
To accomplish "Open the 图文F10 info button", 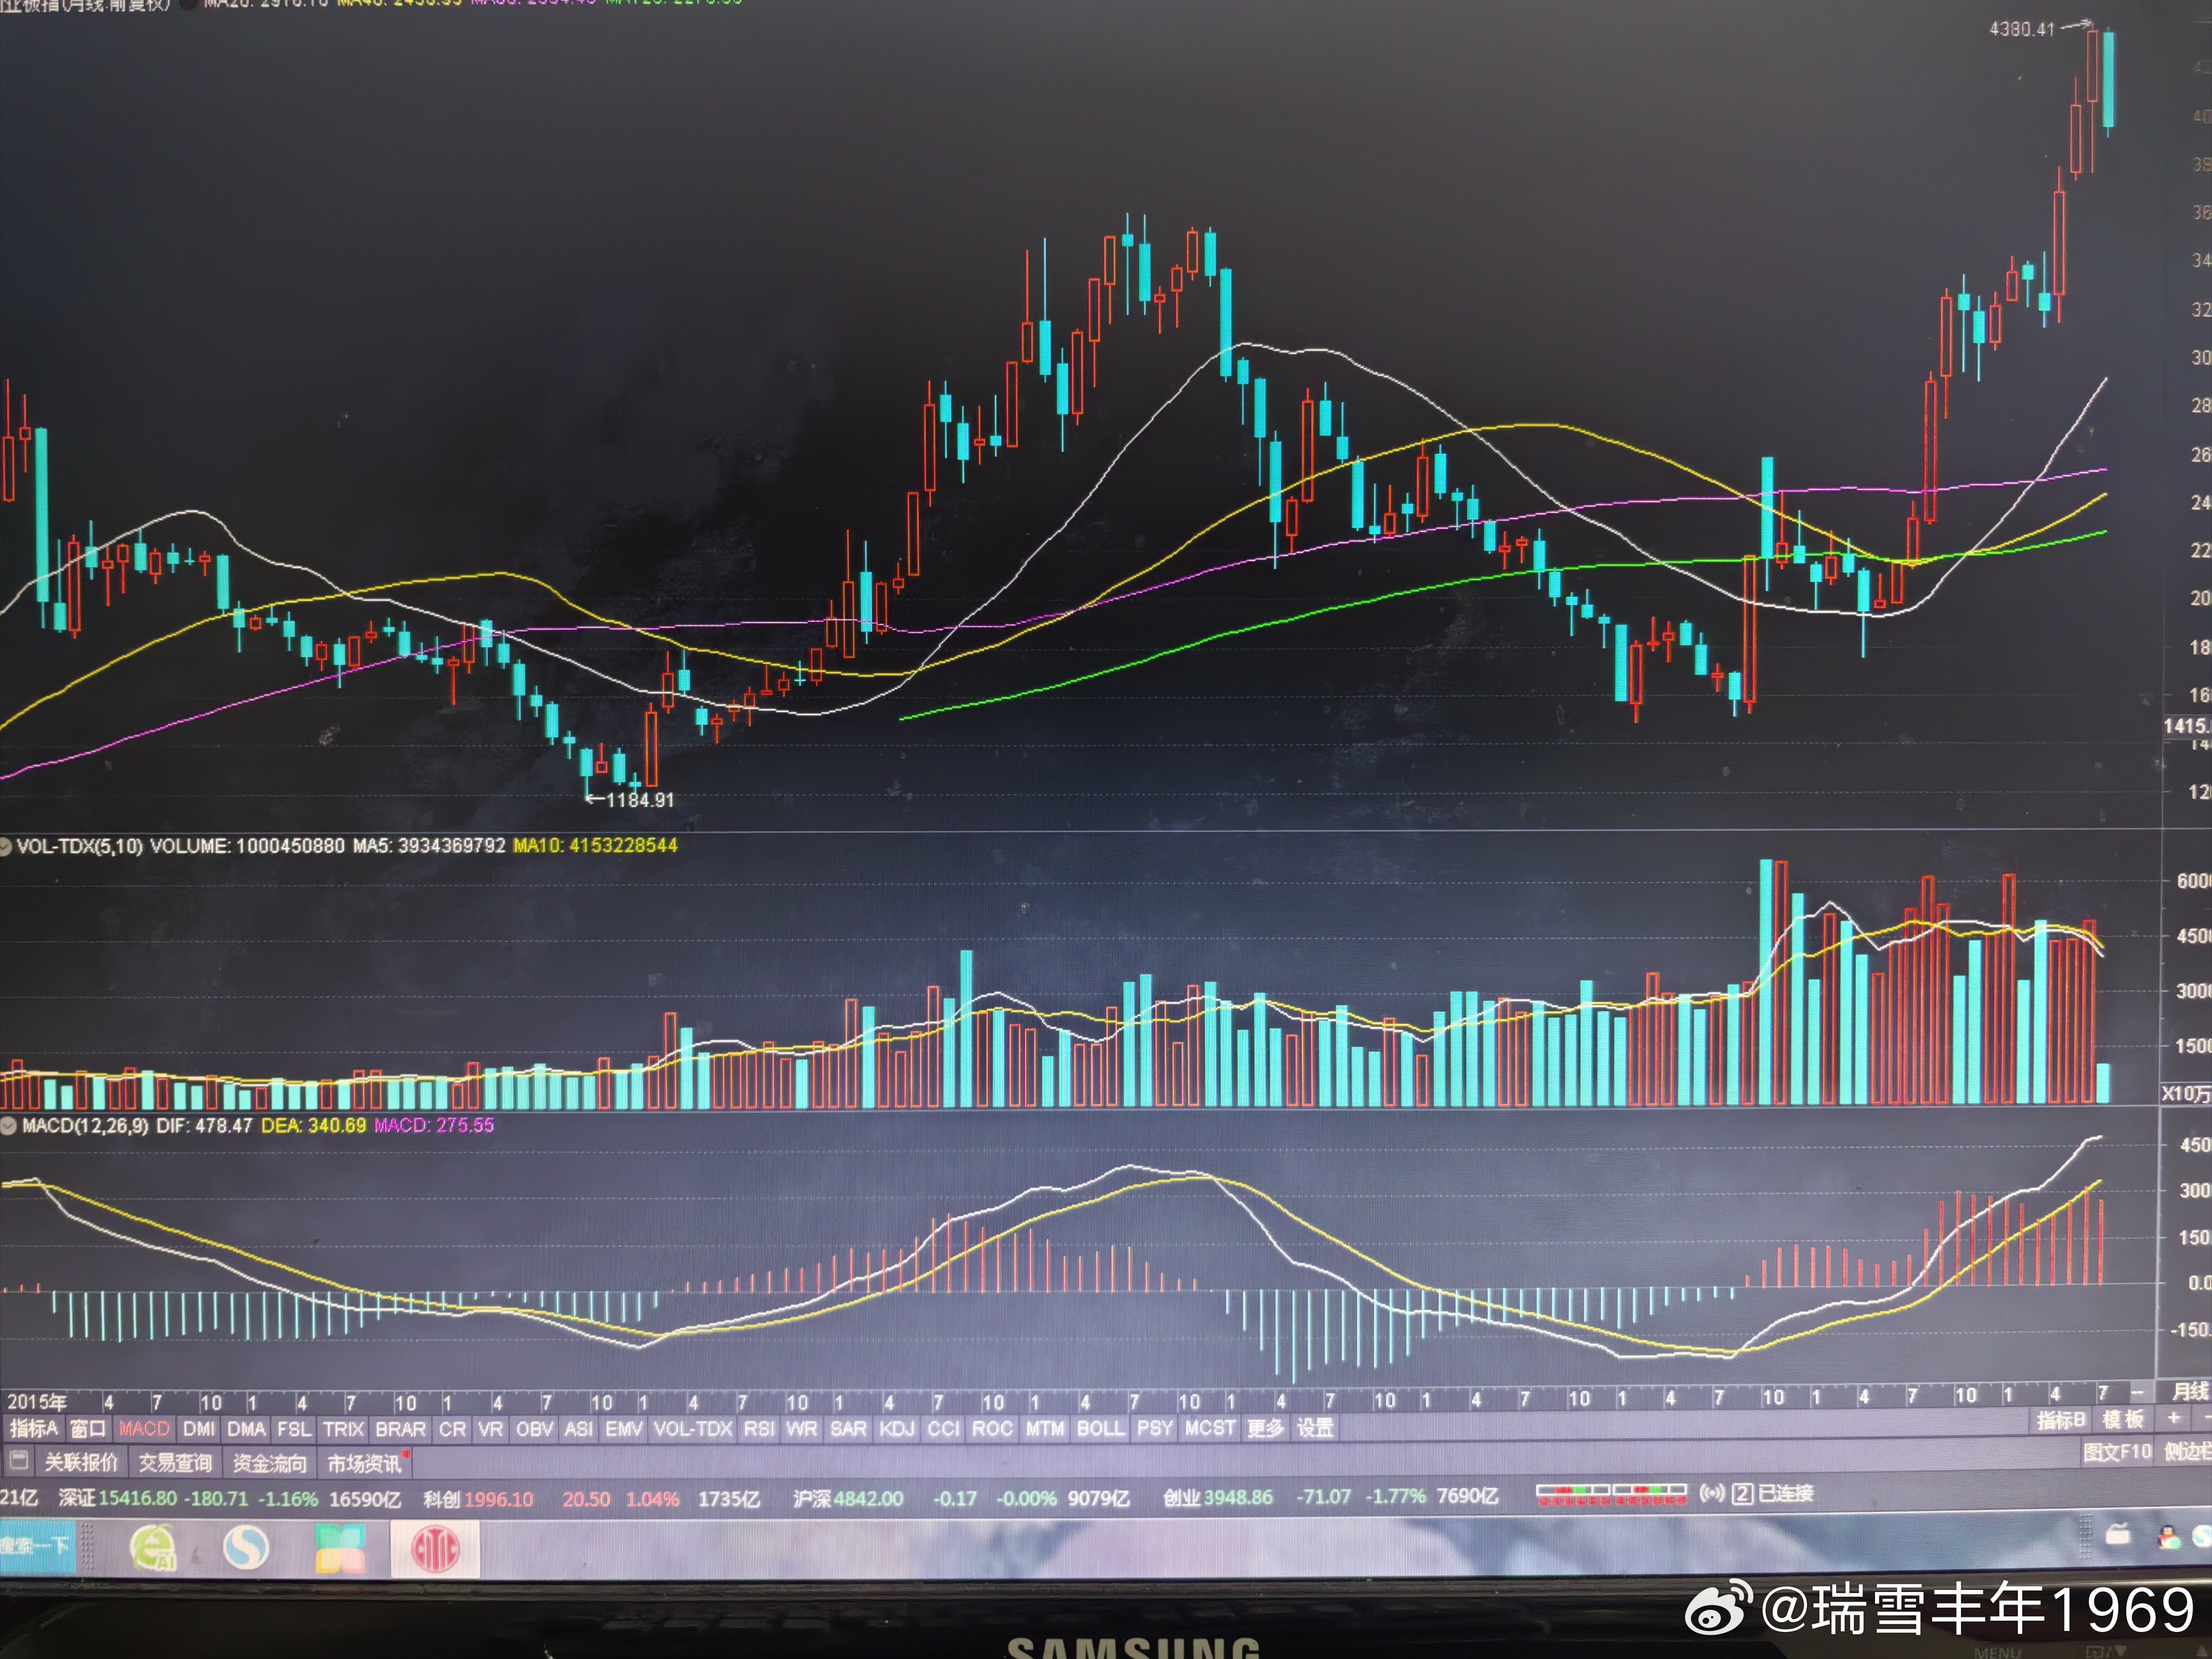I will [2117, 1452].
